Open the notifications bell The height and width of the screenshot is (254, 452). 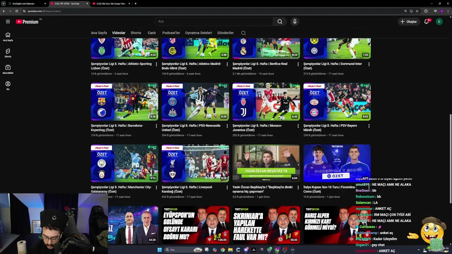point(426,22)
